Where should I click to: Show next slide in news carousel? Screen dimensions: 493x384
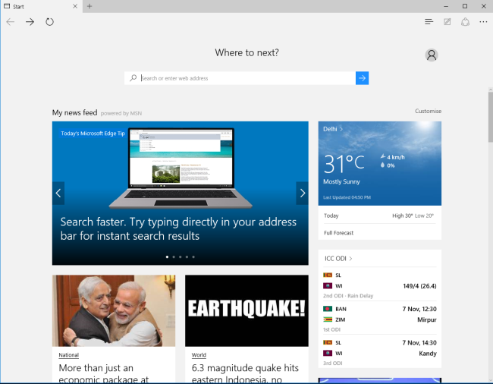coord(302,193)
